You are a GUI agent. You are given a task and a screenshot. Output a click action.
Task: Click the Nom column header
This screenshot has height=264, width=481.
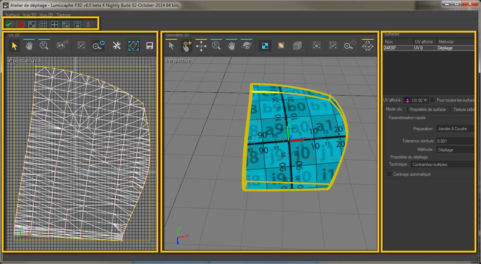coord(398,42)
